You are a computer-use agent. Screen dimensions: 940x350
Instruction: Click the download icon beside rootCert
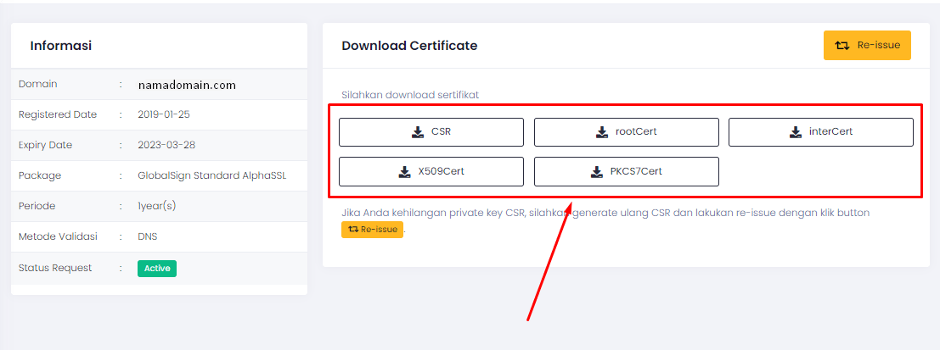(601, 132)
